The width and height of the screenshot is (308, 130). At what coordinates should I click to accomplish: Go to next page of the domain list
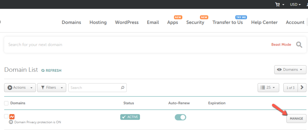(302, 87)
